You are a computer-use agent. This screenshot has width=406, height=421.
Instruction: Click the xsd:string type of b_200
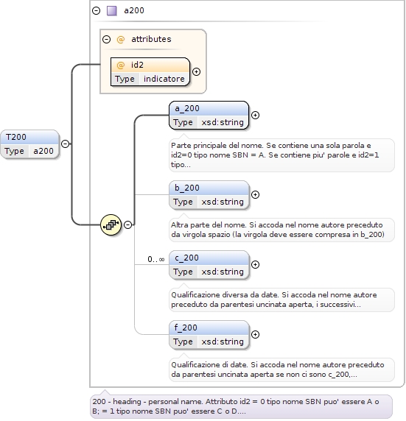(223, 202)
